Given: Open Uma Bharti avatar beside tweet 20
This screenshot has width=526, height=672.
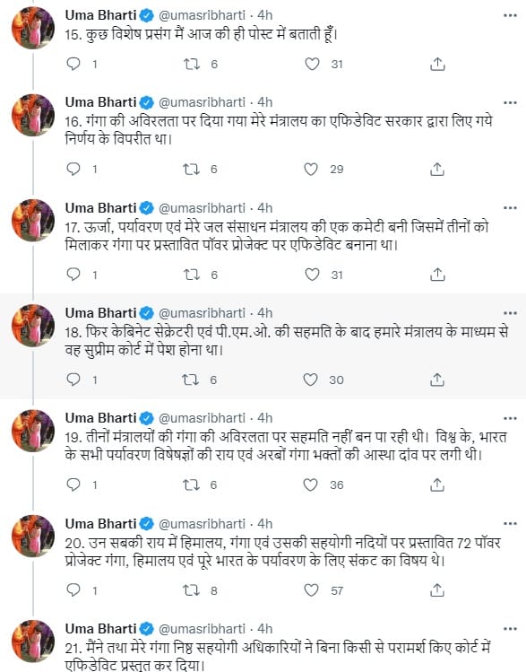Looking at the screenshot, I should click(x=33, y=537).
